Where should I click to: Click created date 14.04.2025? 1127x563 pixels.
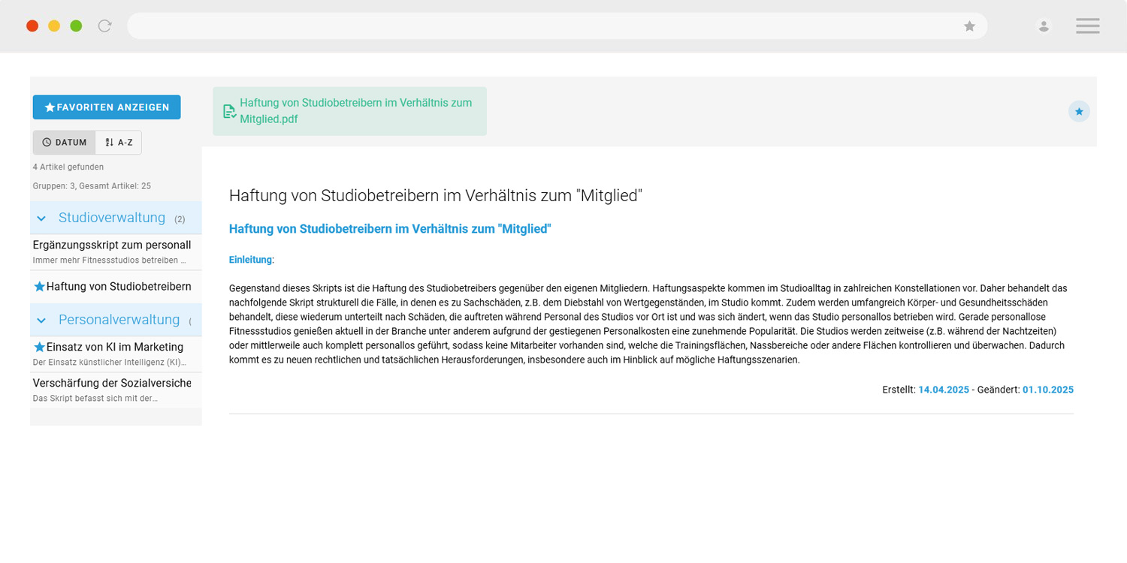[x=944, y=390]
